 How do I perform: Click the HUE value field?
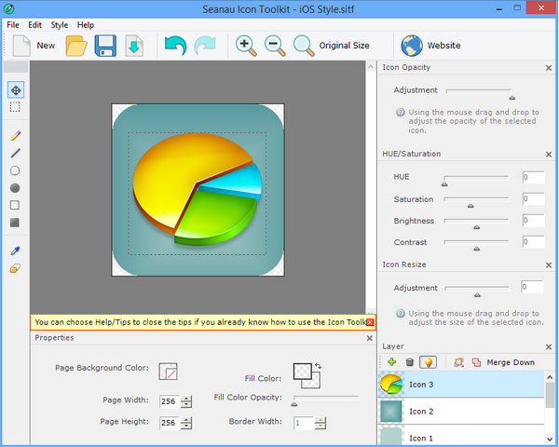pos(533,177)
